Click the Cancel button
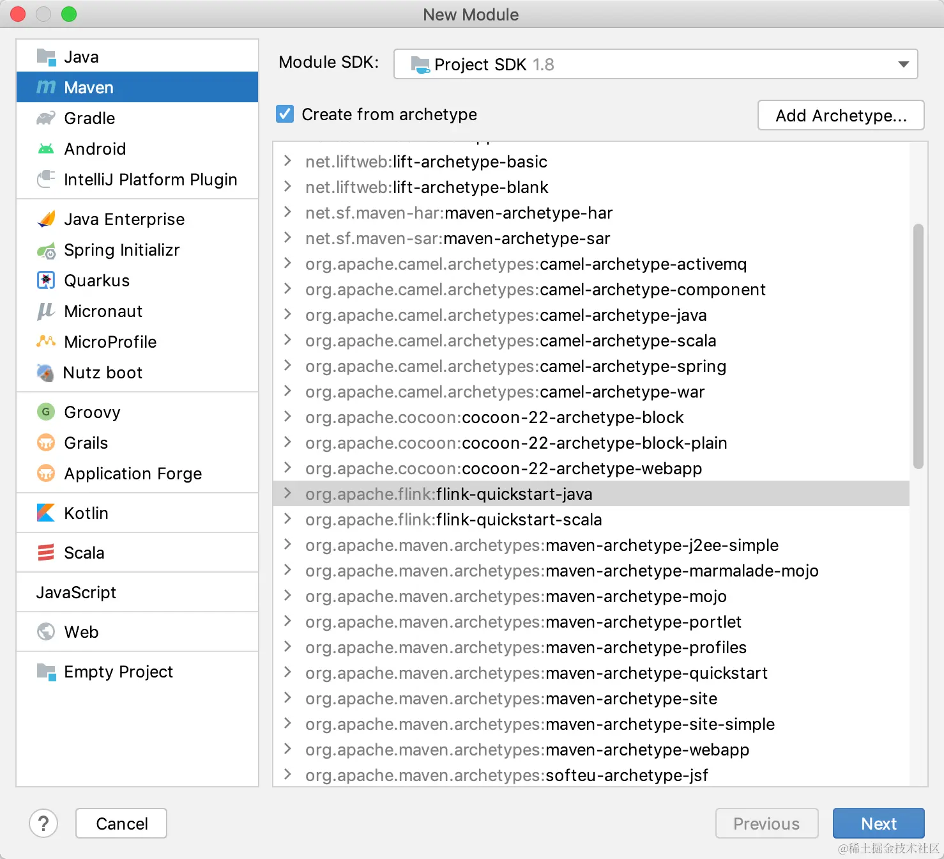The image size is (944, 859). (x=121, y=823)
